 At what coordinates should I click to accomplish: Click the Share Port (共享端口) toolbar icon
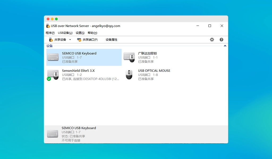point(79,40)
